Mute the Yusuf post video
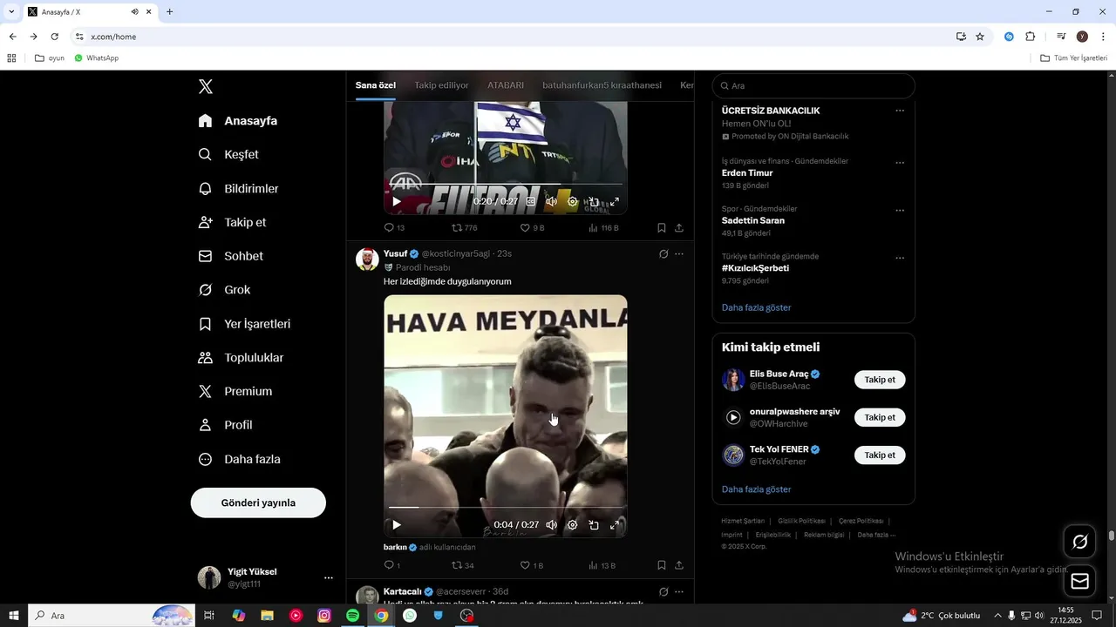Screen dimensions: 1116x627 coord(551,525)
